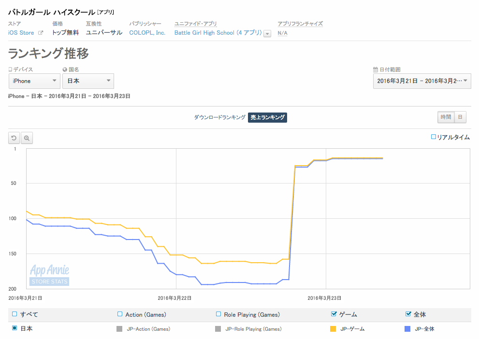Click the ユニバーサル compatibility value
Screen dimensions: 479x339
pyautogui.click(x=104, y=33)
